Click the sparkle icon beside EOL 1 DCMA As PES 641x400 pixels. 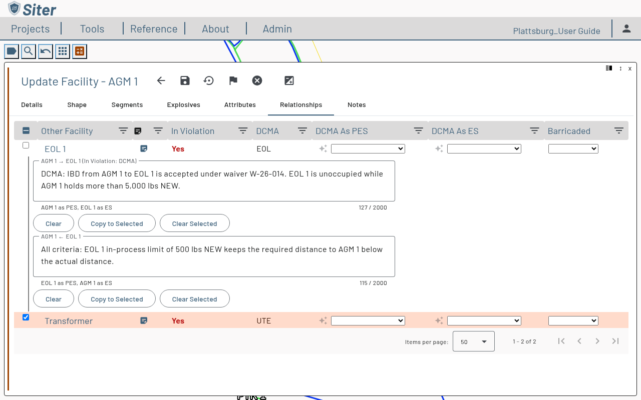pyautogui.click(x=323, y=148)
